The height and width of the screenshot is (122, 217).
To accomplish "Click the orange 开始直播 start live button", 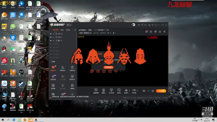I will coord(161,91).
